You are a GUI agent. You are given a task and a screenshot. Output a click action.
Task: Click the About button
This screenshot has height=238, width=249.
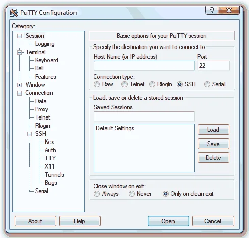[35, 221]
